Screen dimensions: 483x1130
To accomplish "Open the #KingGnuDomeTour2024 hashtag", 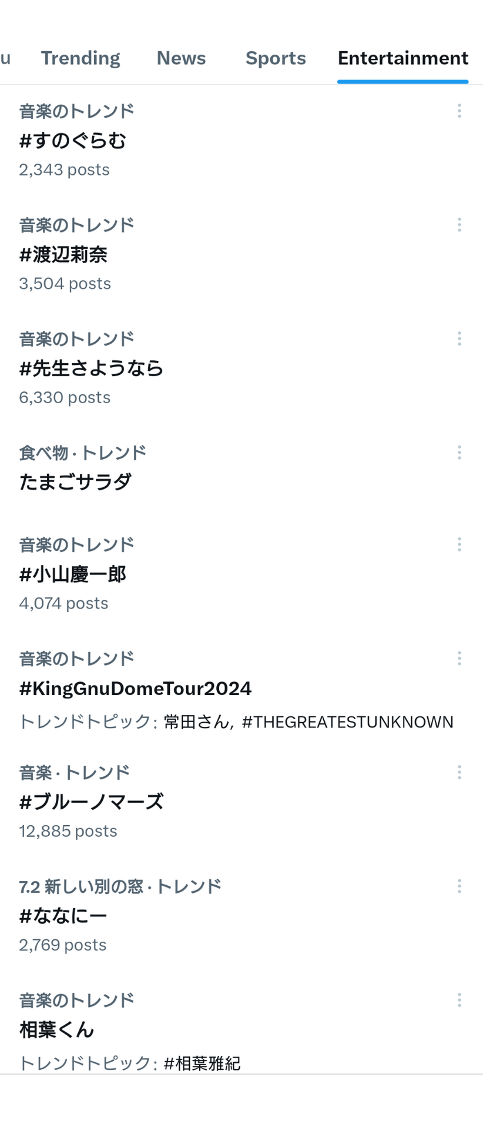I will coord(135,689).
